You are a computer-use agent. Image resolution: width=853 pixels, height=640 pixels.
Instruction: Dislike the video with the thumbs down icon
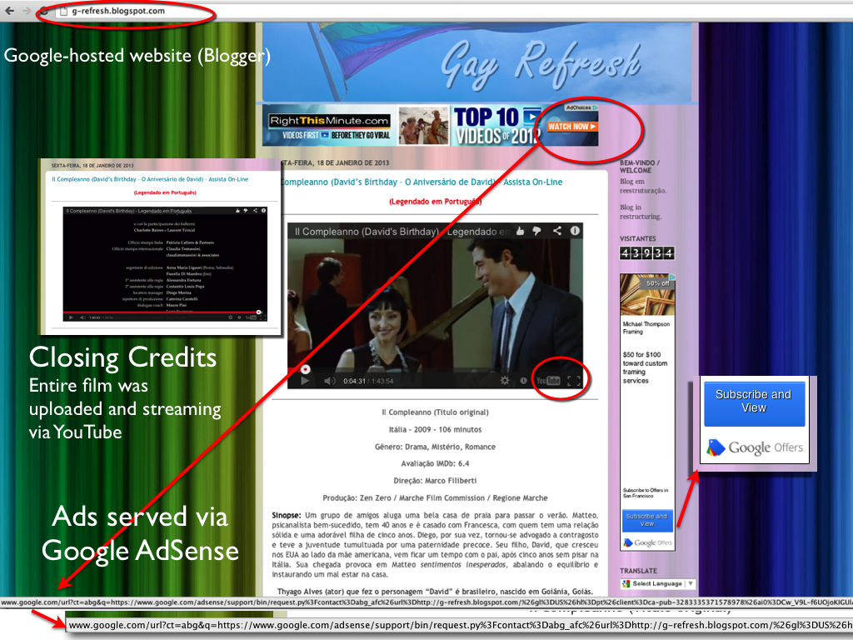tap(537, 232)
